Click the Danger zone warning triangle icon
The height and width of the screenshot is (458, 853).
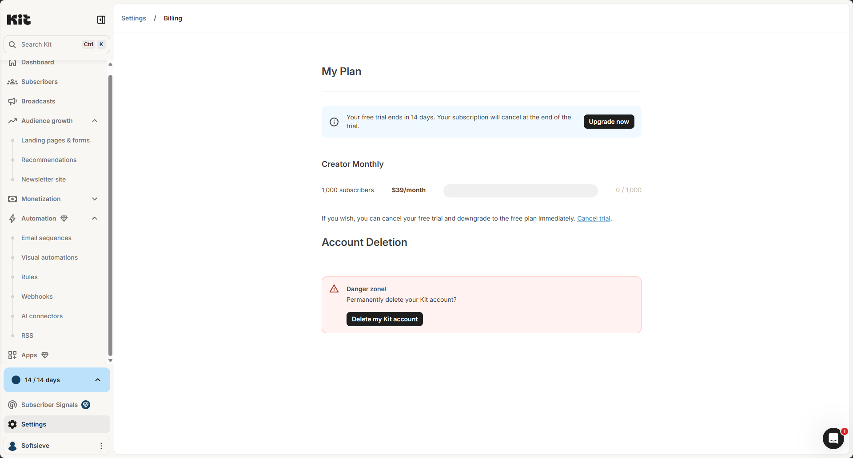click(x=334, y=289)
